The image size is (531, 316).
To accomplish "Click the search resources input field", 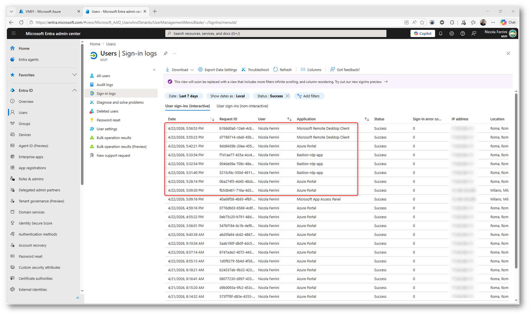I will click(x=275, y=33).
